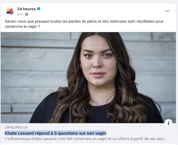Click the number 5 in the headline

click(55, 133)
